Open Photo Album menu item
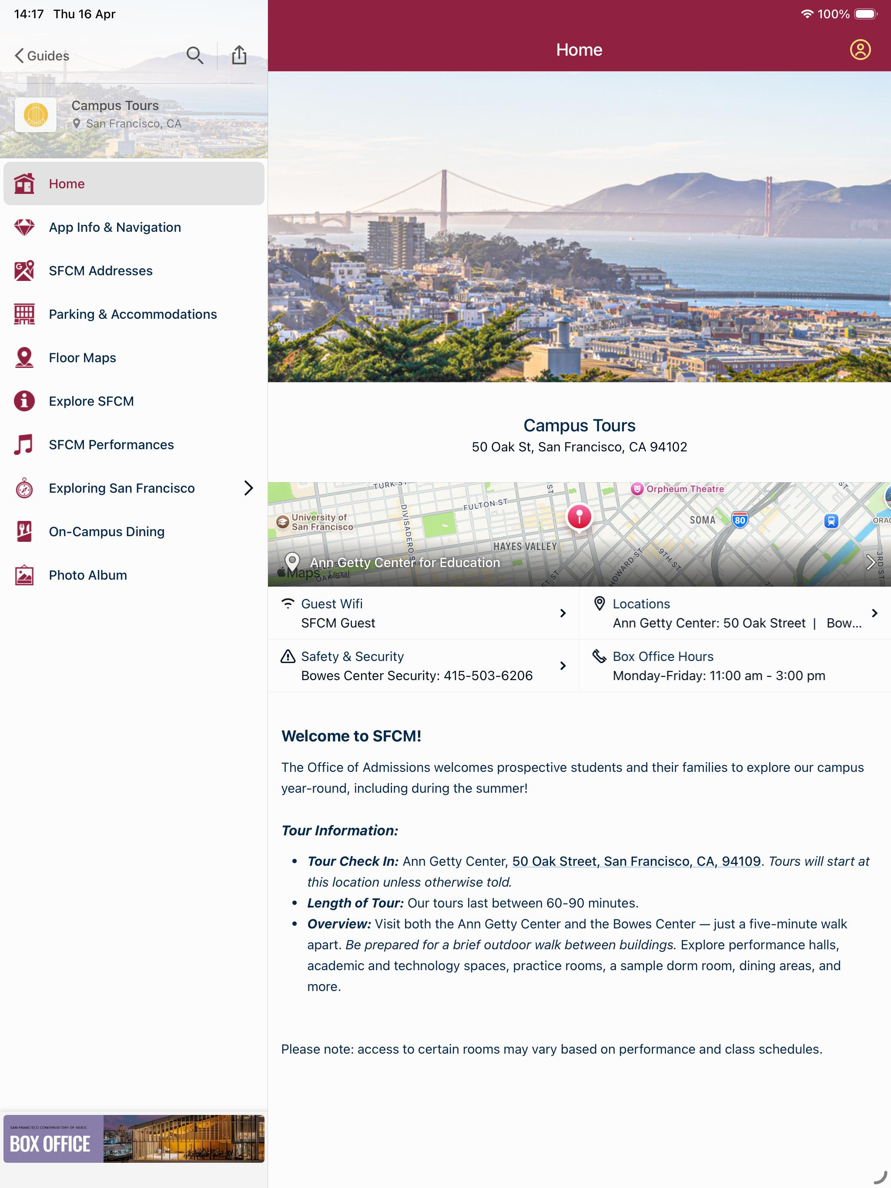Screen dimensions: 891x1188 pyautogui.click(x=134, y=575)
